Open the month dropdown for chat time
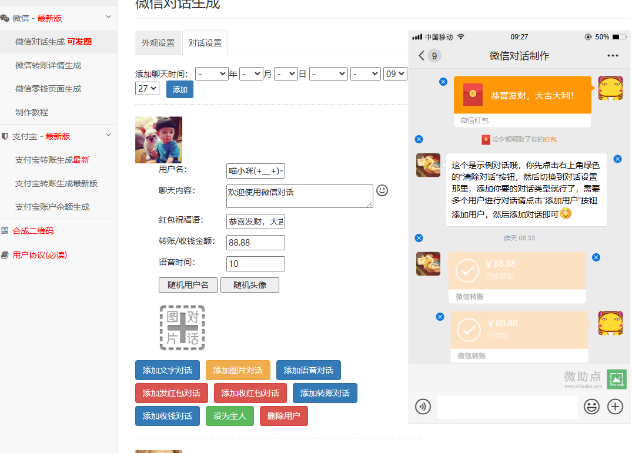Image resolution: width=632 pixels, height=453 pixels. pos(251,73)
